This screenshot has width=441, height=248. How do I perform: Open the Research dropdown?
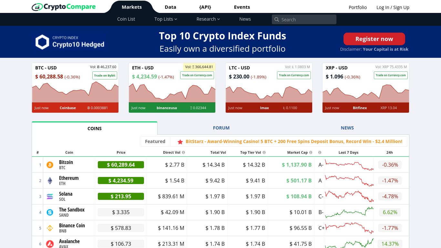[208, 19]
